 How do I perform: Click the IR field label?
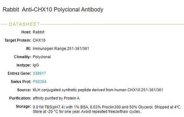coord(29,49)
